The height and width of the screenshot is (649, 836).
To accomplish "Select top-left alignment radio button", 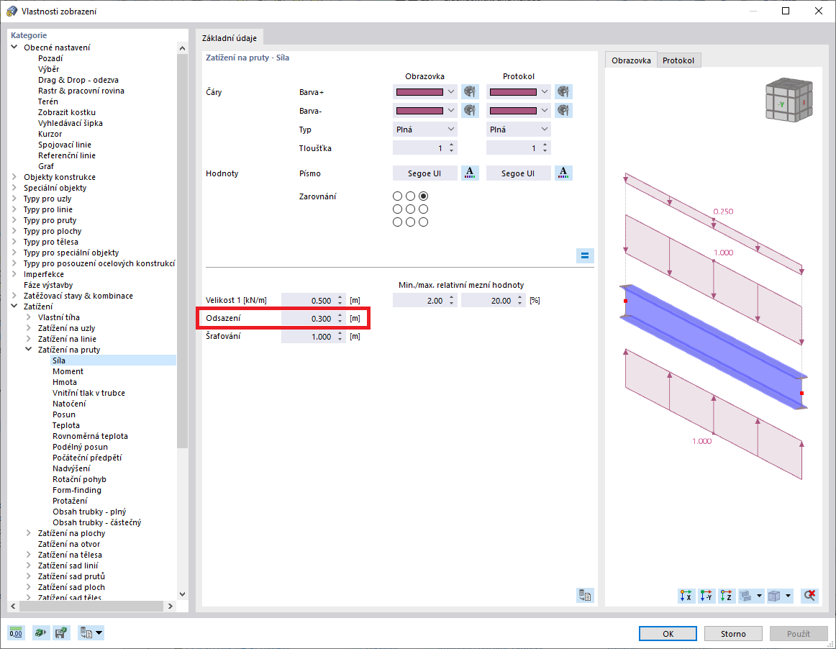I will click(x=397, y=196).
